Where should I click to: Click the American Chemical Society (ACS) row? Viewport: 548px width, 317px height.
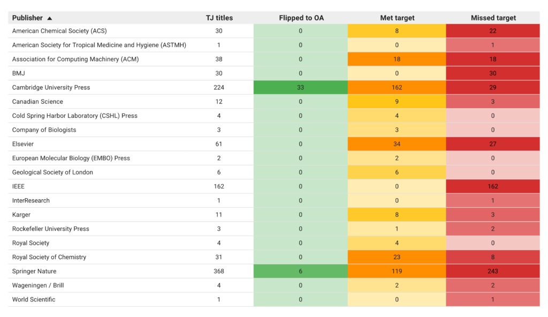(x=274, y=31)
